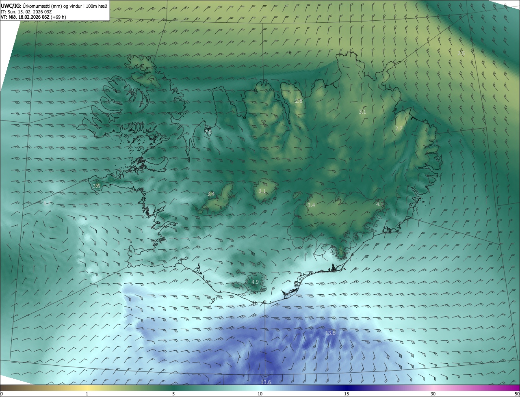Select the 2.7 value label on the map
Screen dimensions: 520x397
(x=399, y=128)
